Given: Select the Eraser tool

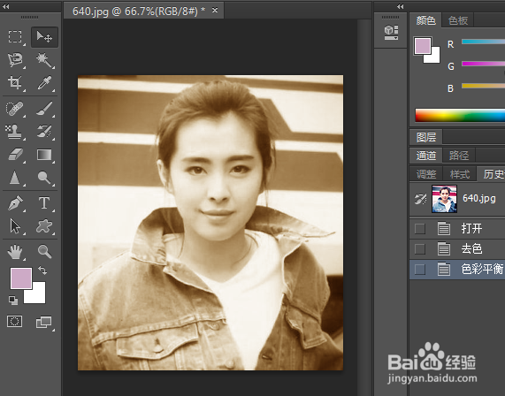Looking at the screenshot, I should pyautogui.click(x=15, y=155).
